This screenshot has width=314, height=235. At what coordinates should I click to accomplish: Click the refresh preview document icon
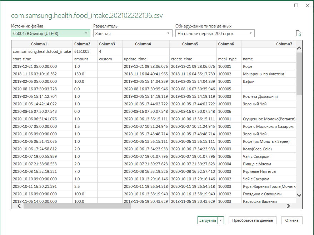point(298,33)
